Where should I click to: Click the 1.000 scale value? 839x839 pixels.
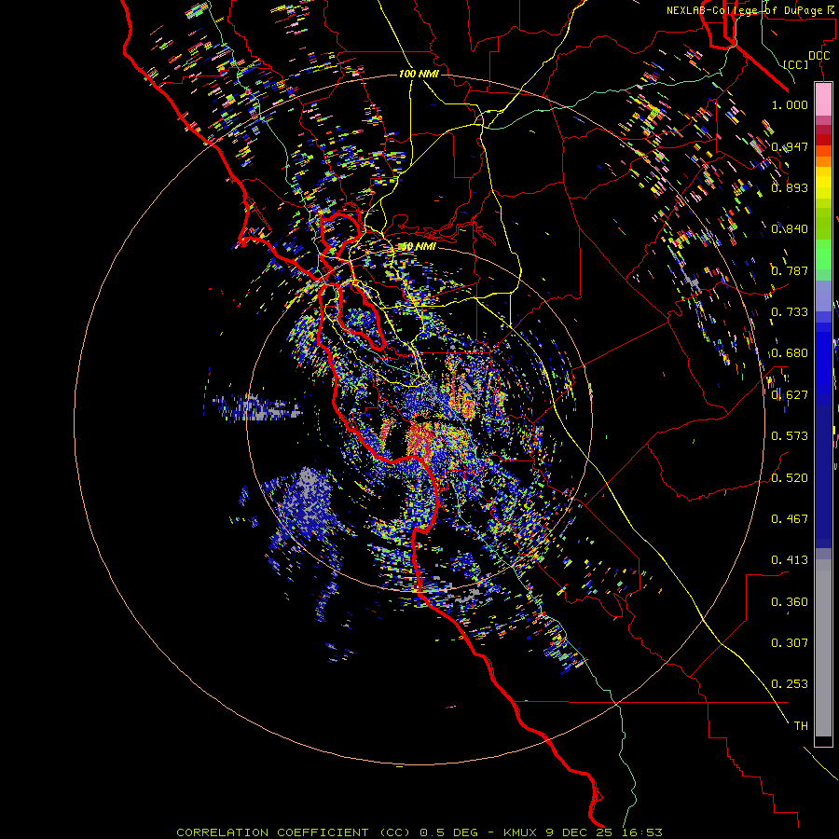[790, 104]
